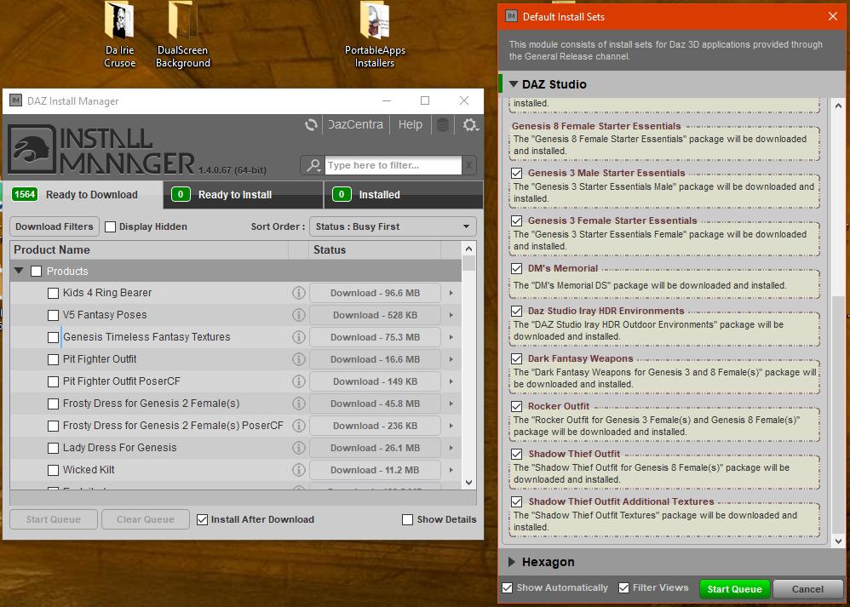This screenshot has width=850, height=607.
Task: Switch to the Installed tab
Action: [x=404, y=195]
